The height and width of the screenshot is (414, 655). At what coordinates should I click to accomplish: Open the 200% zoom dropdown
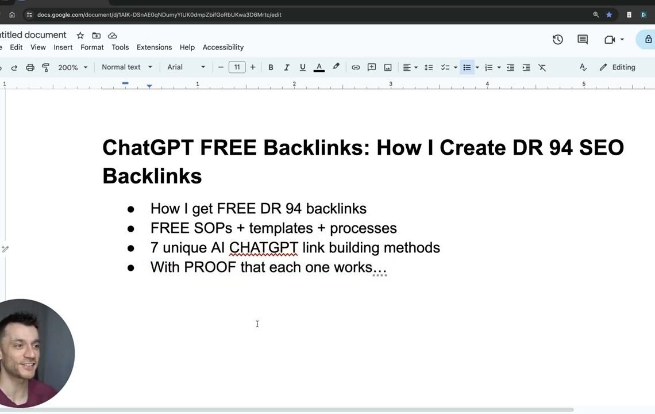(73, 67)
